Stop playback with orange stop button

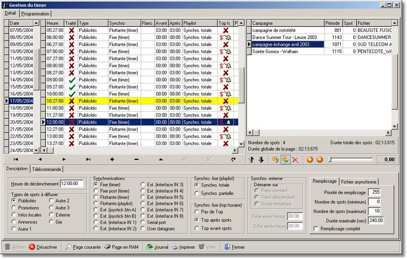pyautogui.click(x=320, y=159)
